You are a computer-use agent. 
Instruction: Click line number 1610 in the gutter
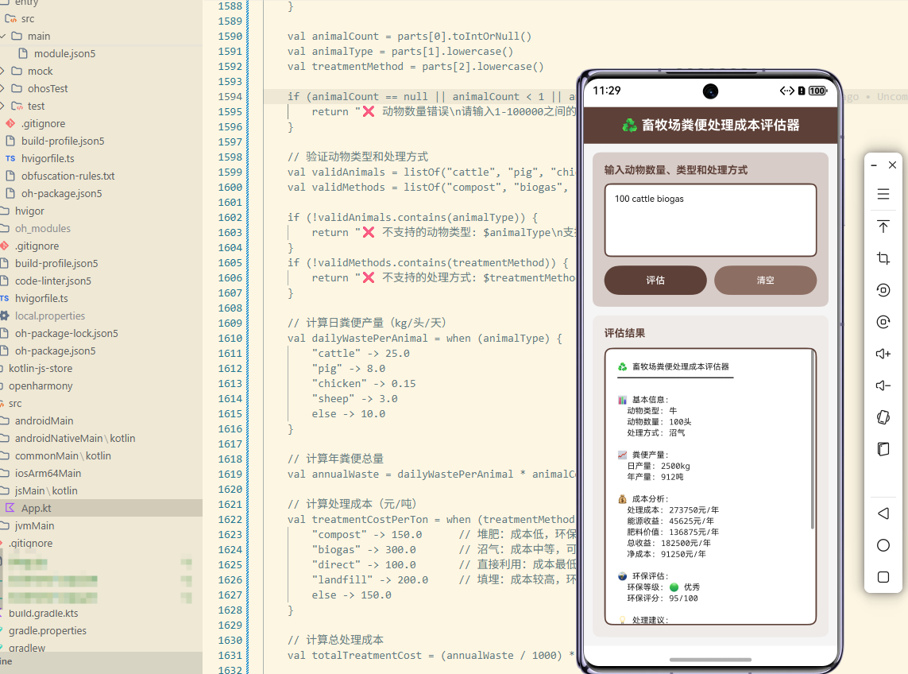(x=230, y=339)
